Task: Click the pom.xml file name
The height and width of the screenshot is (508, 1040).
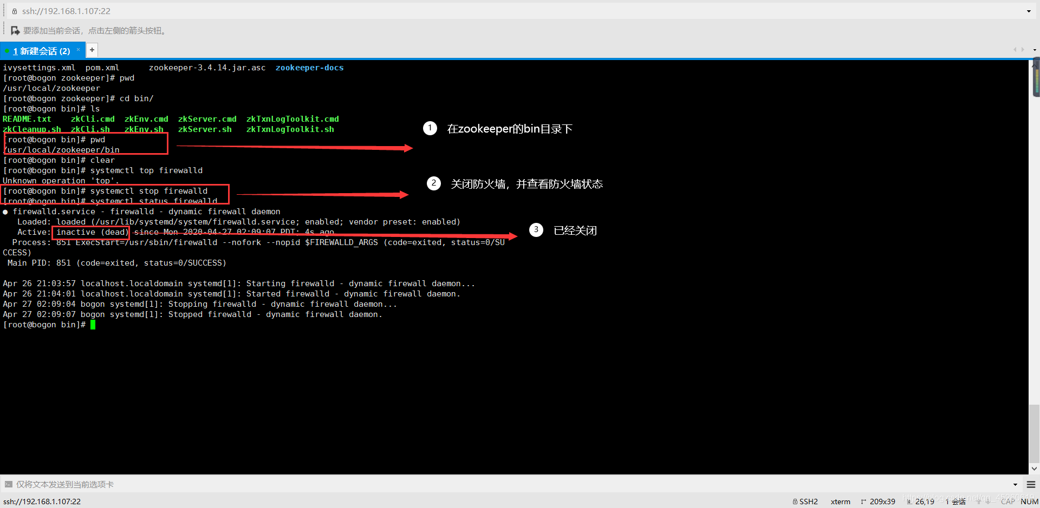Action: pyautogui.click(x=102, y=68)
